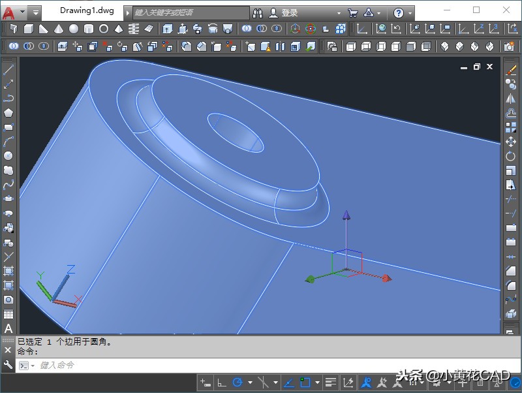Click the command line wrench customize icon
522x393 pixels.
[8, 365]
